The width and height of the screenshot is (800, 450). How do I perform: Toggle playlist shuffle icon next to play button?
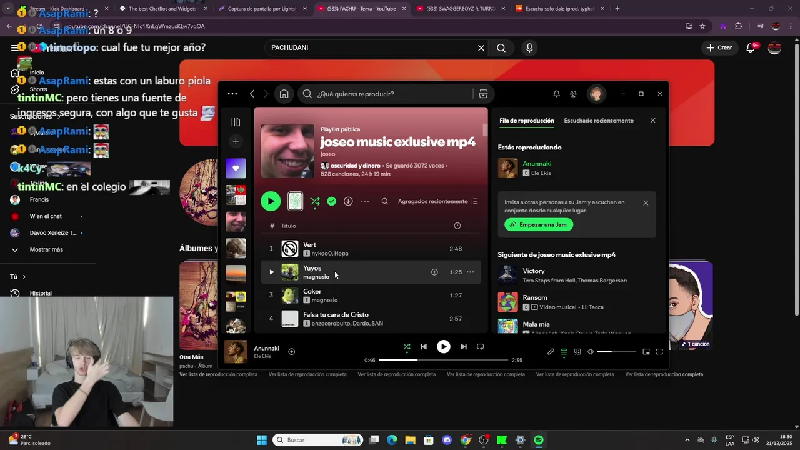pyautogui.click(x=315, y=201)
